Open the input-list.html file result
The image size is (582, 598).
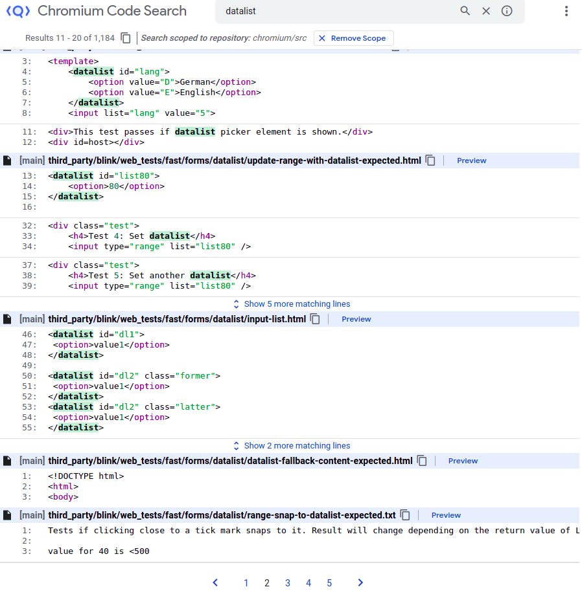click(176, 319)
